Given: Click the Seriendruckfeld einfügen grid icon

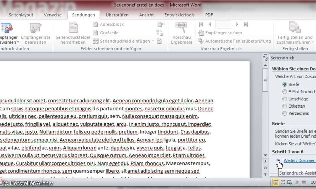Looking at the screenshot, I should (x=96, y=41).
